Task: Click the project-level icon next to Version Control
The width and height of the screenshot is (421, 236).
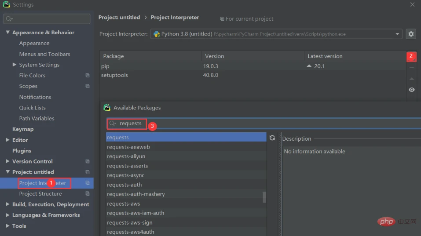Action: [88, 161]
